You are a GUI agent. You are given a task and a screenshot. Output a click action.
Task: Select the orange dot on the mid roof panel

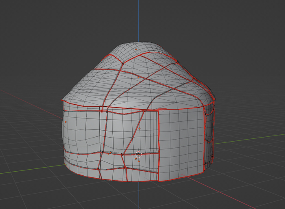[138, 78]
